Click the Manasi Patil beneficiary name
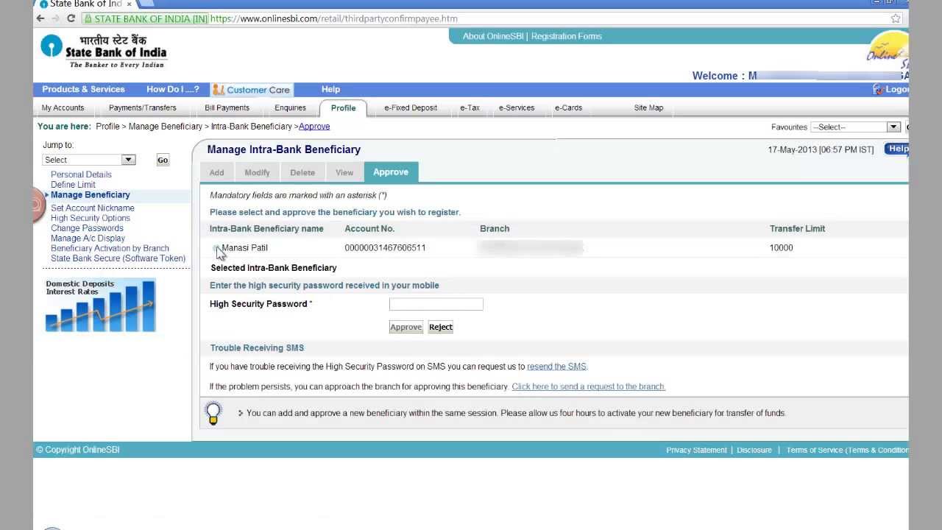This screenshot has height=530, width=942. pyautogui.click(x=244, y=248)
